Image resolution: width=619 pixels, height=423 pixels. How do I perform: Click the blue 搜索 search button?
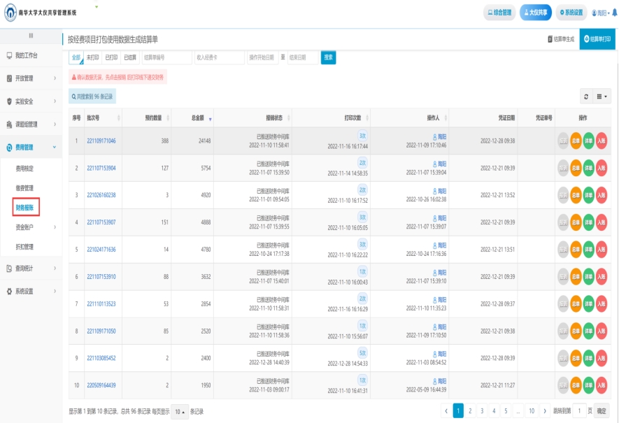tap(329, 57)
